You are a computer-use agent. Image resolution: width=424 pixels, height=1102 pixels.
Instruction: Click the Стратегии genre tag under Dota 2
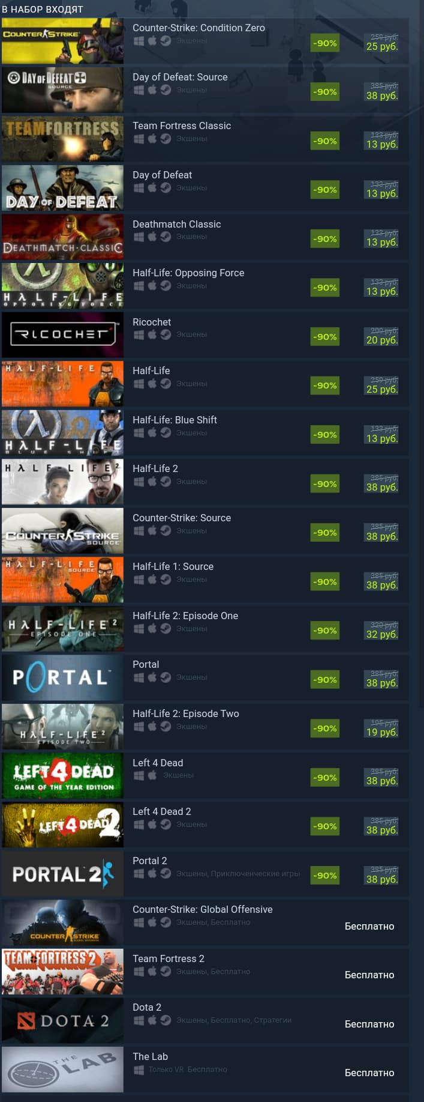(x=273, y=1020)
